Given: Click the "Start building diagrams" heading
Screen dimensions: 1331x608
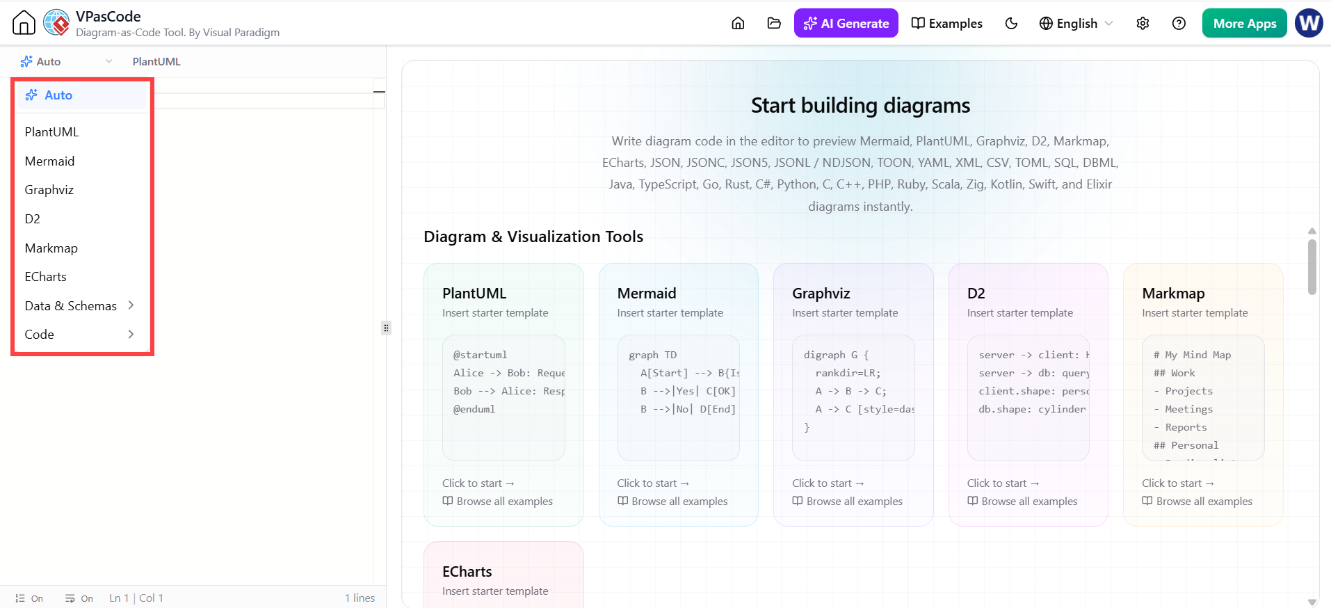Looking at the screenshot, I should [x=860, y=106].
